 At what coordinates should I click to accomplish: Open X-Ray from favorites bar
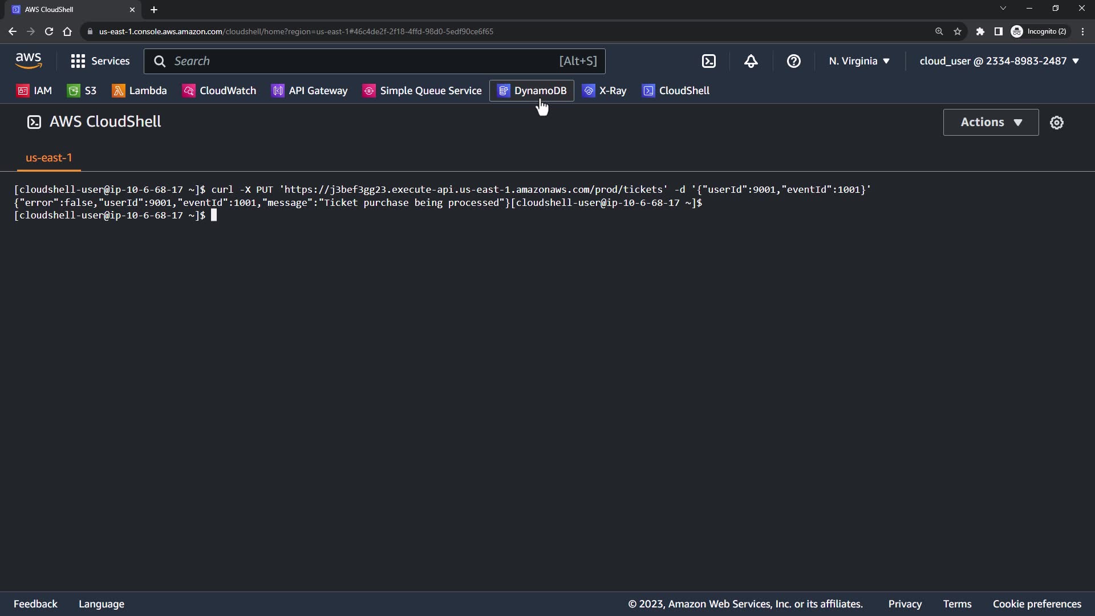[604, 91]
